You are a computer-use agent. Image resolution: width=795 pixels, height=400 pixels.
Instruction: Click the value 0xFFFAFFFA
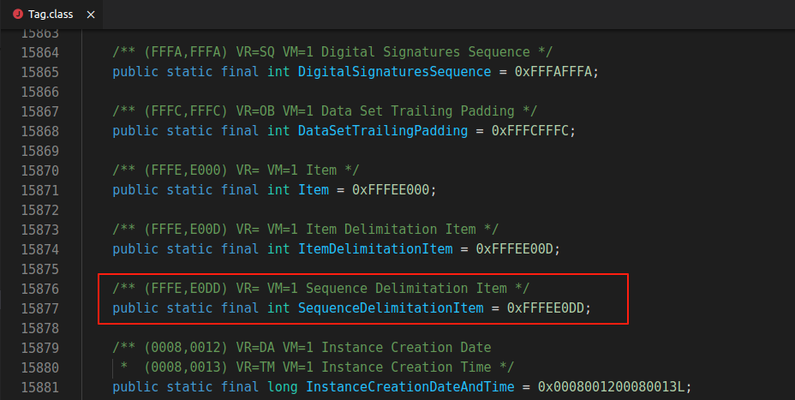click(x=553, y=72)
